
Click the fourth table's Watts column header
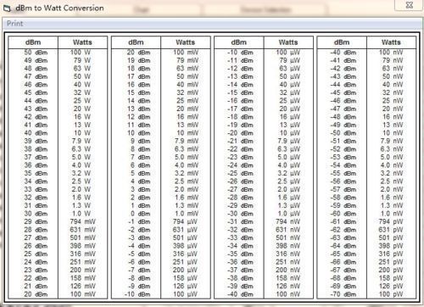click(x=391, y=42)
